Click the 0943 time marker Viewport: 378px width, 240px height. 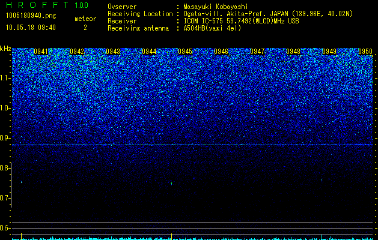coord(113,52)
